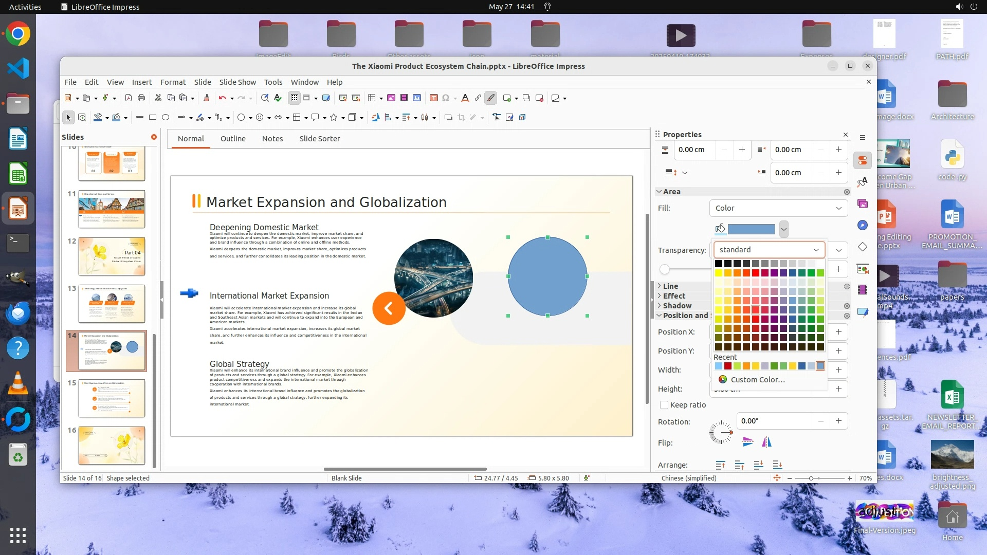Enable the Keep ratio checkbox
987x555 pixels.
pyautogui.click(x=664, y=405)
